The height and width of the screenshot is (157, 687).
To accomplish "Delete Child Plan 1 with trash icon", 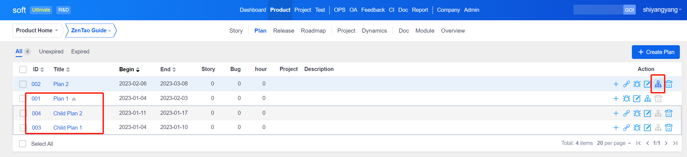I will [x=669, y=128].
